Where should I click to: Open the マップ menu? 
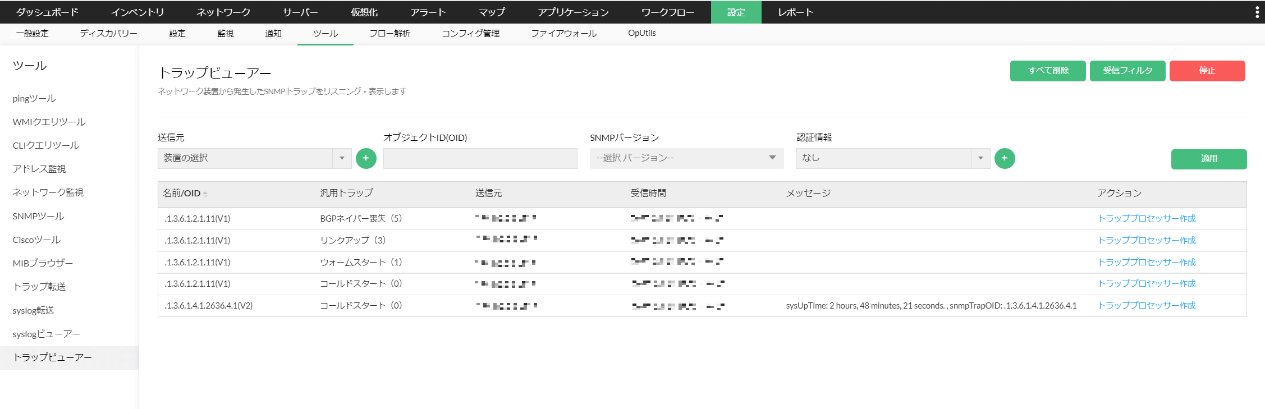point(492,12)
